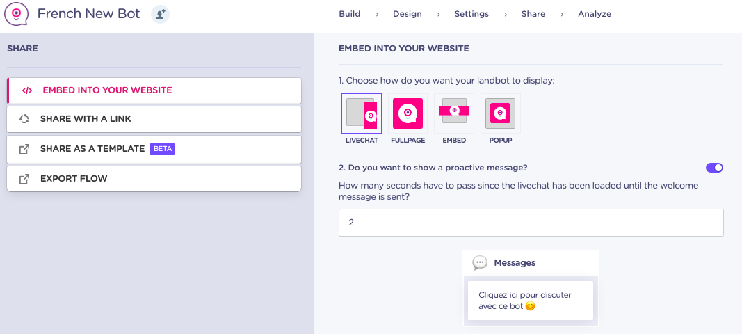
Task: Click the Landbot logo icon
Action: [x=16, y=14]
